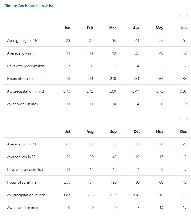Click the April average high value 44
This screenshot has height=217, width=191.
click(x=137, y=40)
